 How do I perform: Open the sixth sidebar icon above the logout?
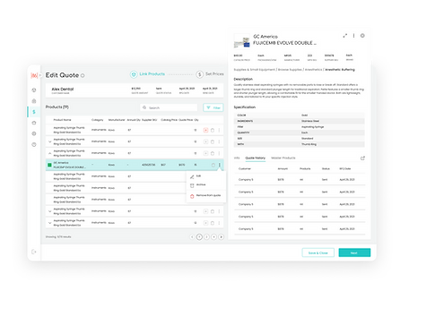pyautogui.click(x=34, y=144)
